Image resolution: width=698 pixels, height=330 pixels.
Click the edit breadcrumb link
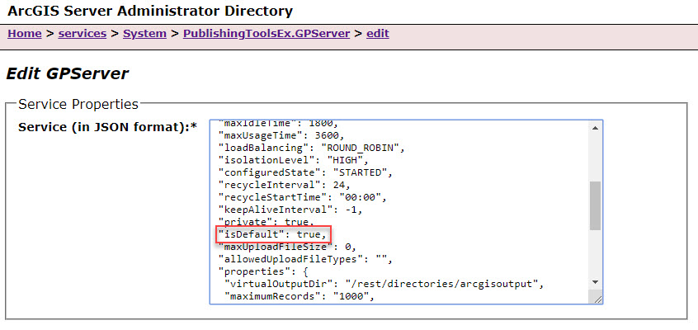(x=378, y=33)
